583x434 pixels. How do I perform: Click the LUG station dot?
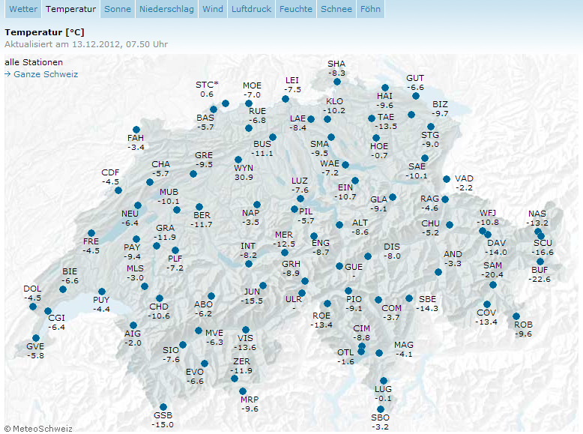tap(384, 381)
